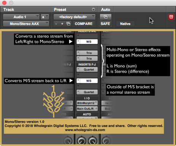Click the www.wholegrain-ds.com link text
The image size is (176, 146).
tap(85, 130)
